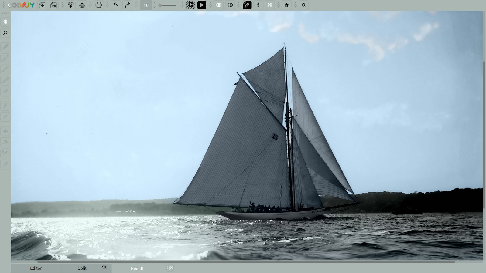The height and width of the screenshot is (273, 486).
Task: Click the rotate split arrow icon
Action: point(104,268)
